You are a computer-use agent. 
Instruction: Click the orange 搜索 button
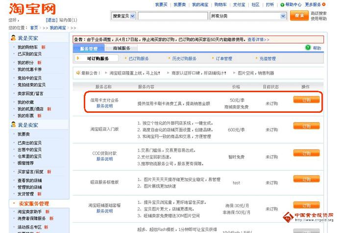(x=299, y=16)
